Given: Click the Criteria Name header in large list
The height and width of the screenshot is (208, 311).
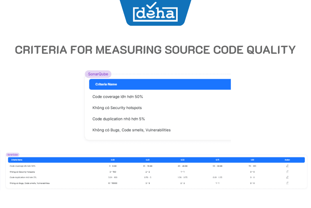Looking at the screenshot, I should coord(106,84).
